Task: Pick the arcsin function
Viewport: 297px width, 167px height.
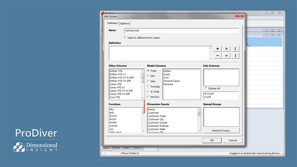Action: point(113,119)
